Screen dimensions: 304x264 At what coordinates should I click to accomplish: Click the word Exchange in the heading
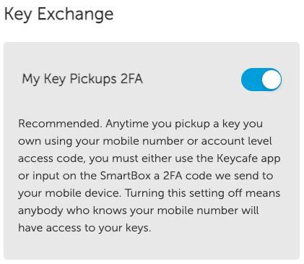pyautogui.click(x=75, y=14)
